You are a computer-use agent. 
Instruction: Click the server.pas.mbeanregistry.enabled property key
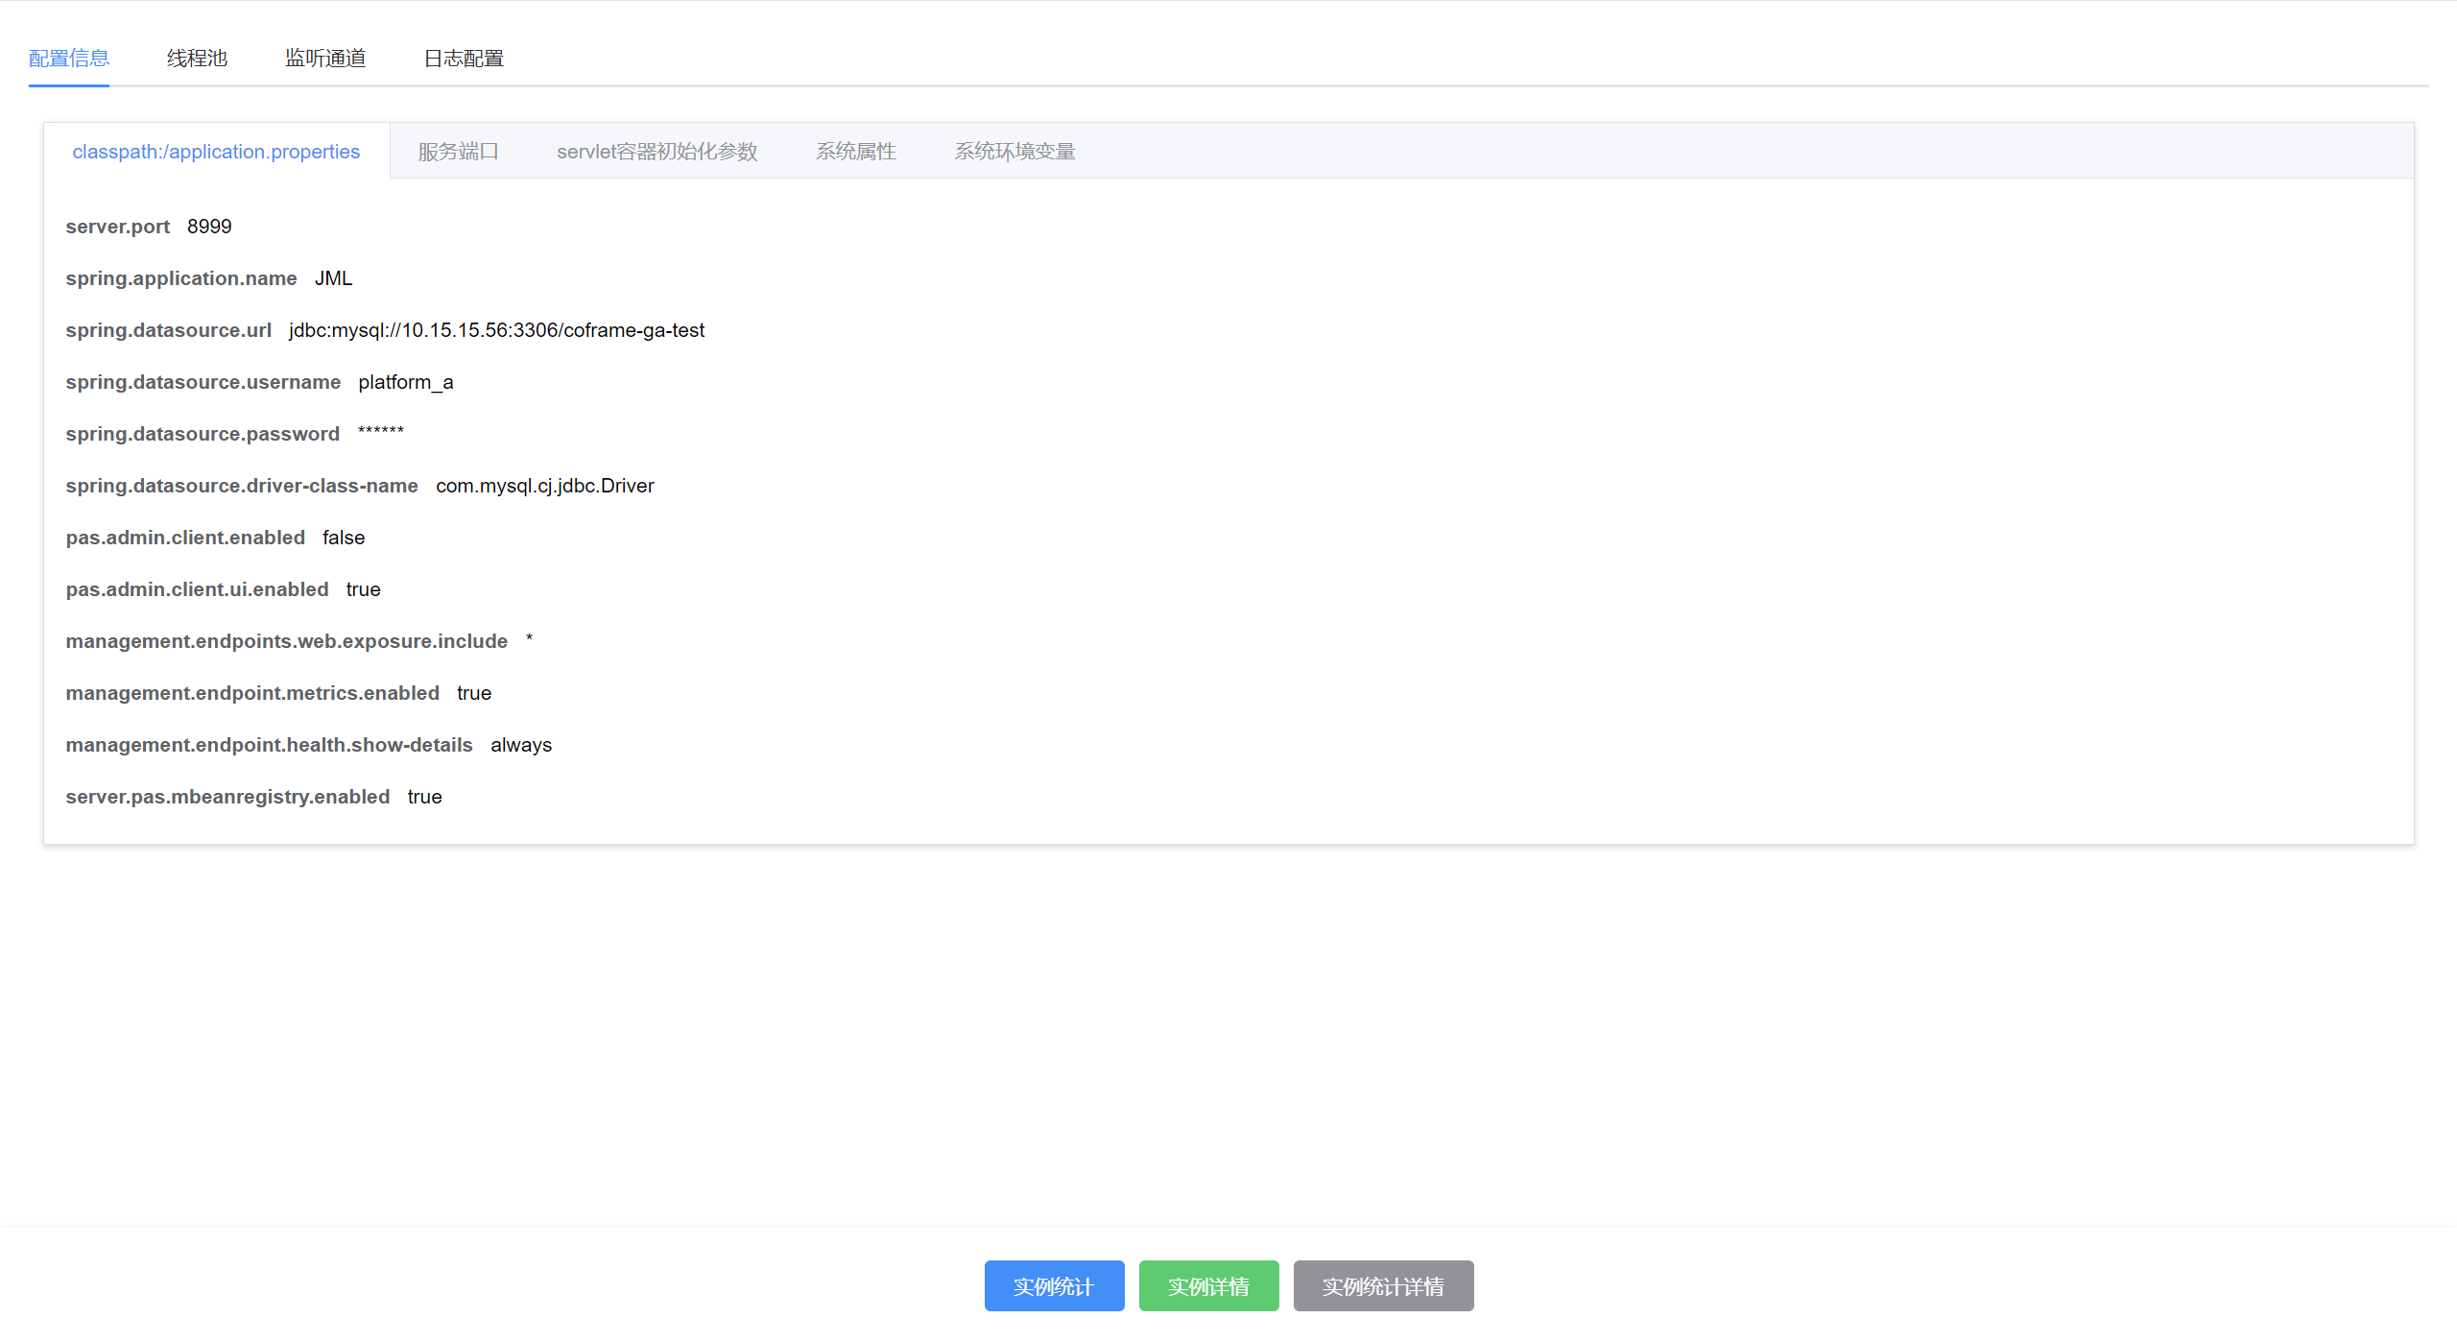227,797
